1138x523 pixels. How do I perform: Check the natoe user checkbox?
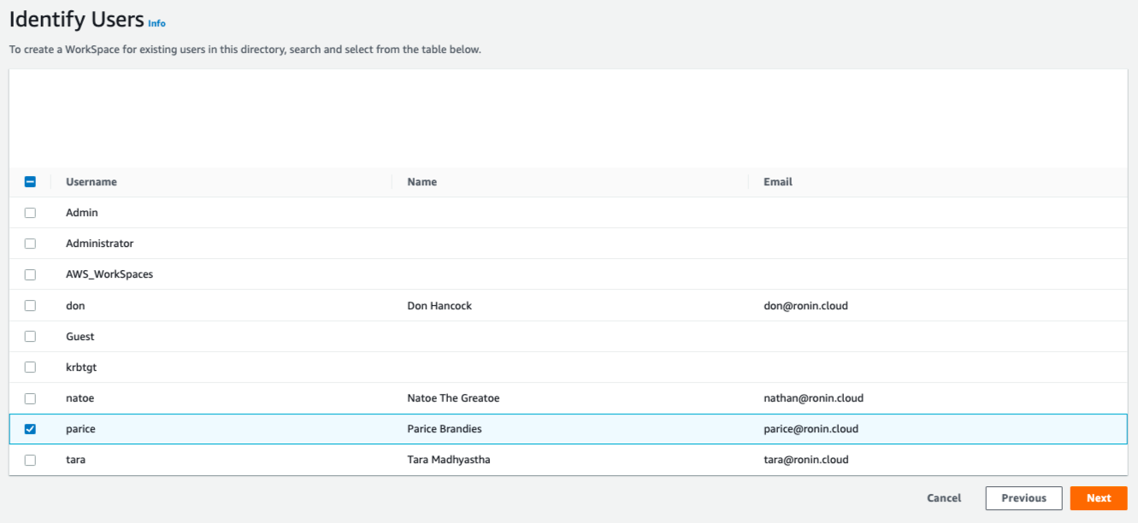[30, 398]
